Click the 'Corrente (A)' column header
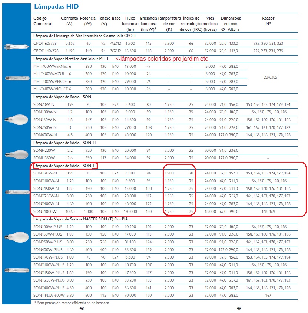Viewport: 308px width, 313px height. (x=69, y=21)
